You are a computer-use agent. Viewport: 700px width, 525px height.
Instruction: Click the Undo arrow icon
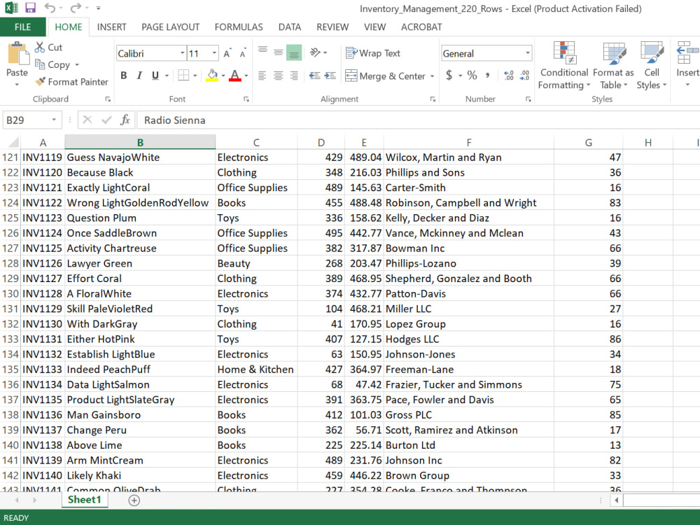point(50,8)
